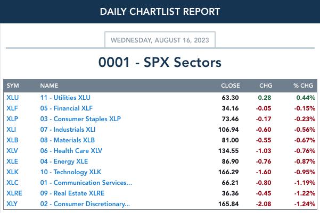
Task: Sort by the % CHG column header
Action: click(303, 86)
